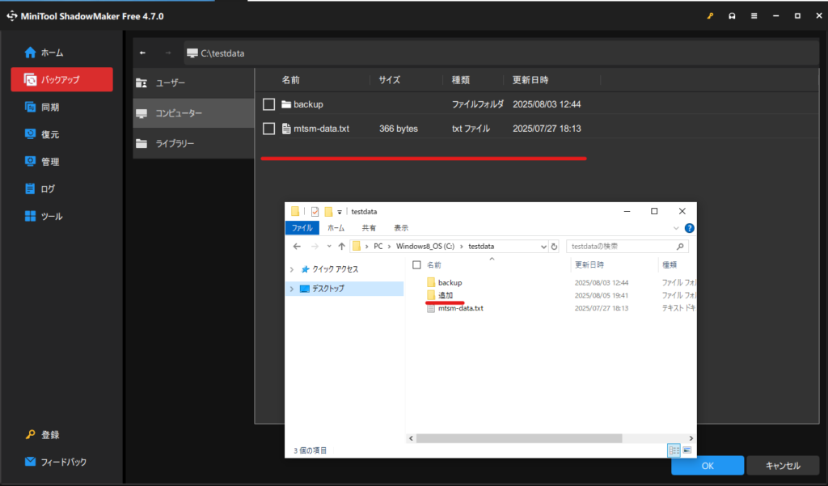Open the 同期 sync page

42,107
